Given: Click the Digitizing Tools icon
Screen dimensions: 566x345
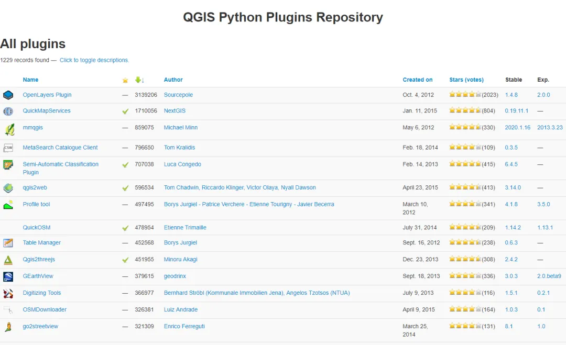Looking at the screenshot, I should (x=8, y=293).
